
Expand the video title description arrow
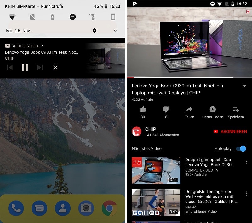[245, 86]
